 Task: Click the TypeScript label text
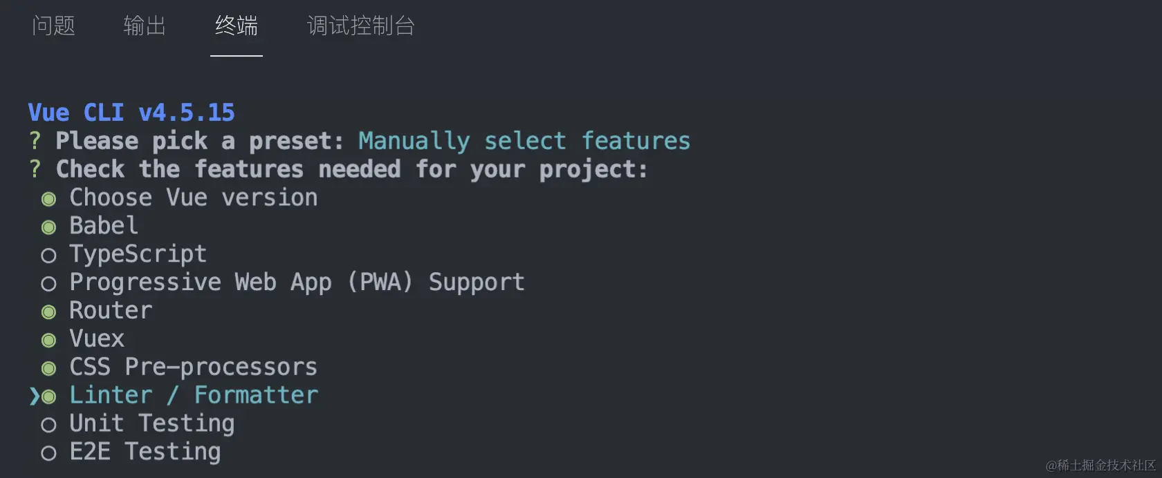[x=138, y=254]
